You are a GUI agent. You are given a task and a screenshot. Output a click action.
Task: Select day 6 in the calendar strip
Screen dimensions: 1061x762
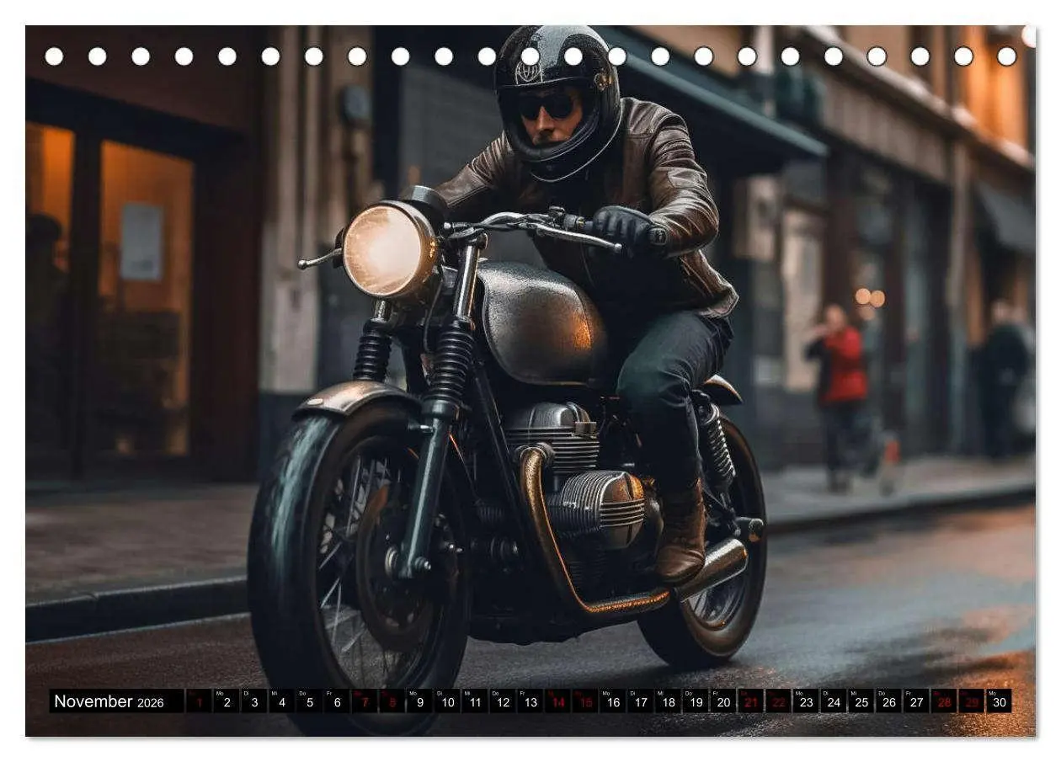coord(337,701)
